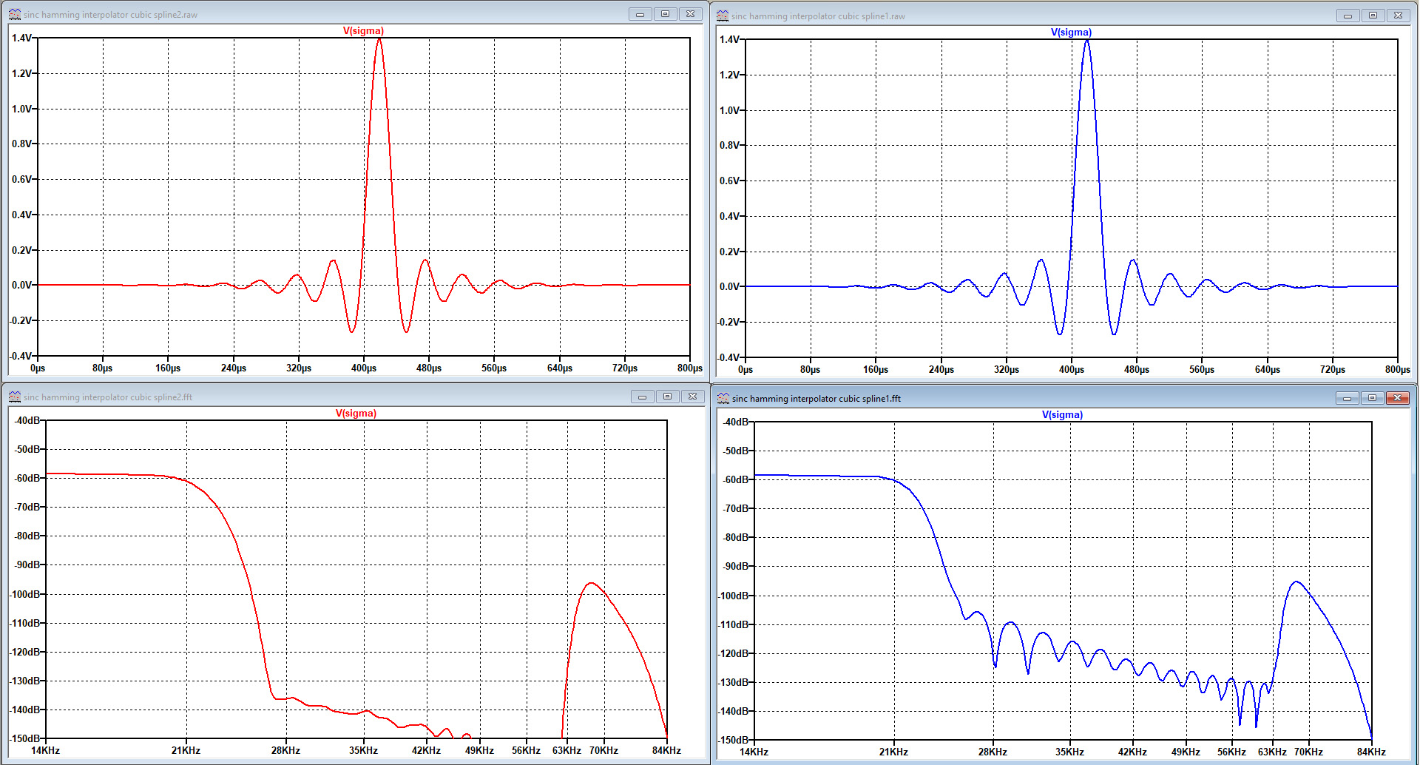Minimize the spline2.raw waveform window
This screenshot has width=1420, height=765.
640,14
